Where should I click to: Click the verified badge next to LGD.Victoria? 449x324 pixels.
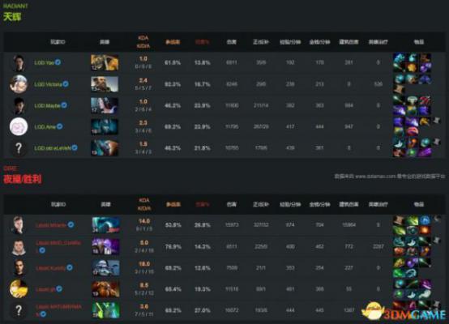pos(66,84)
